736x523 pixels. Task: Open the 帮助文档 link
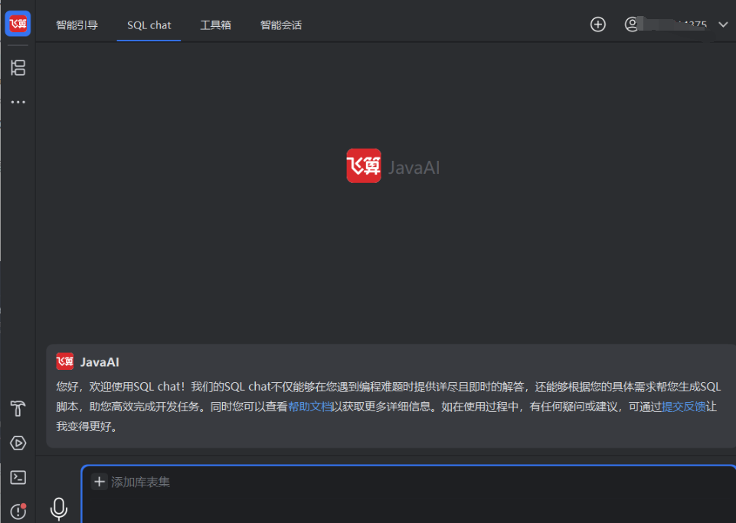pos(310,407)
